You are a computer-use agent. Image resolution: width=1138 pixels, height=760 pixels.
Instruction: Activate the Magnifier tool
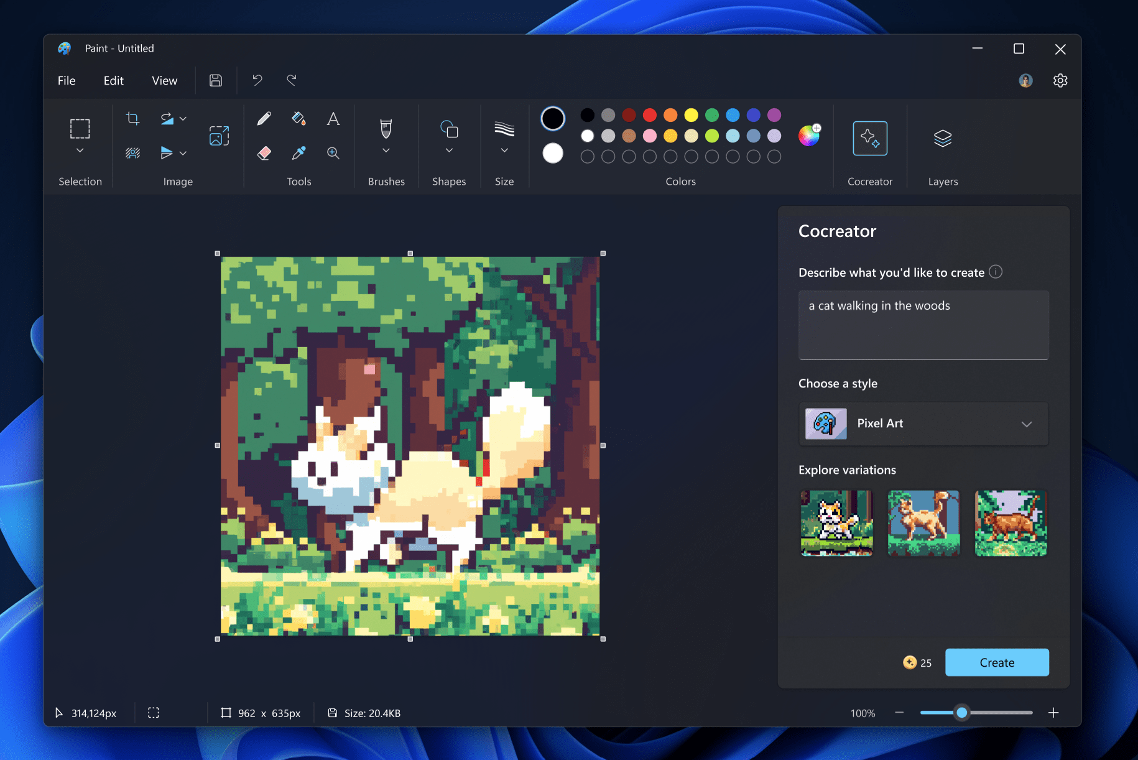(333, 152)
